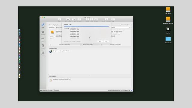Run Trial Sync from the toolbar
Image resolution: width=192 pixels, height=108 pixels.
tap(74, 19)
